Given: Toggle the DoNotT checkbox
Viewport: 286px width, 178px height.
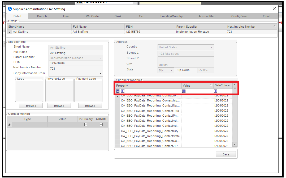Looking at the screenshot, I should click(101, 125).
